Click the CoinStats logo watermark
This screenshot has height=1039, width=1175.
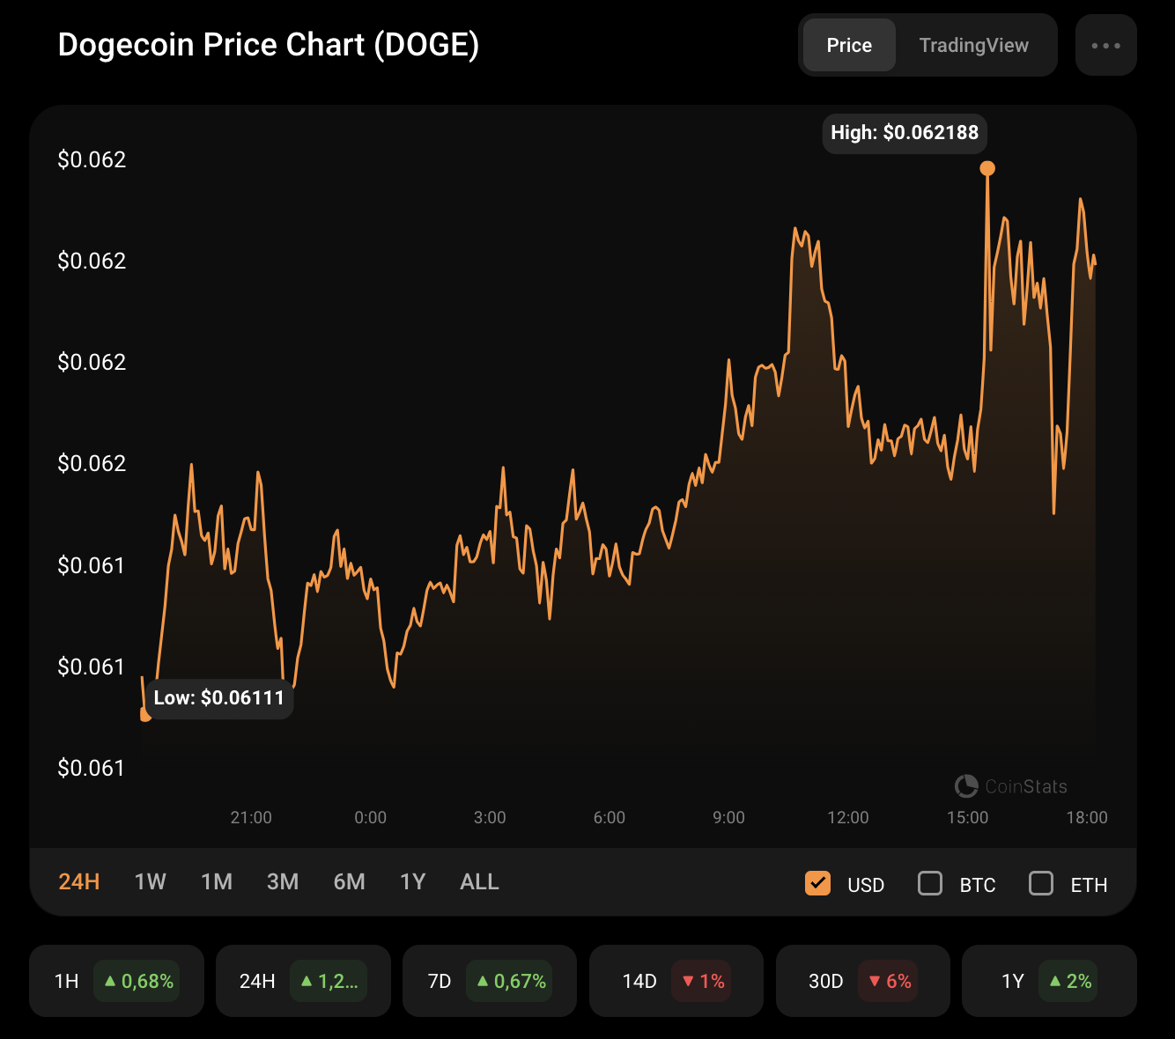1010,785
